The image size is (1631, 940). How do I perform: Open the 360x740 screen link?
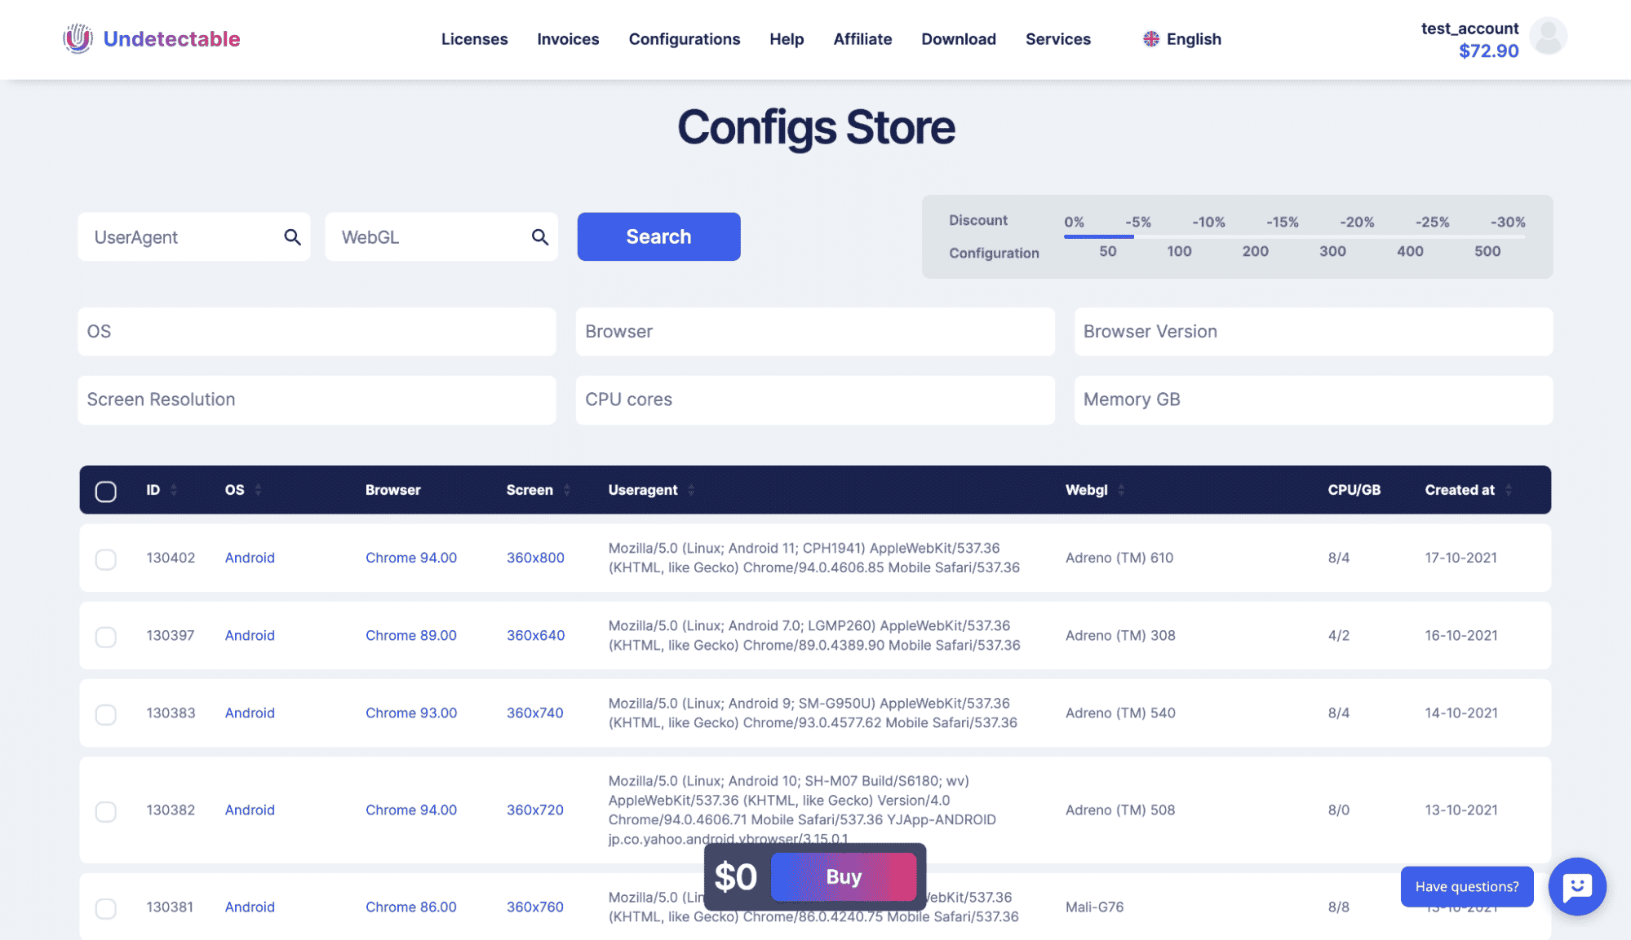(x=535, y=713)
